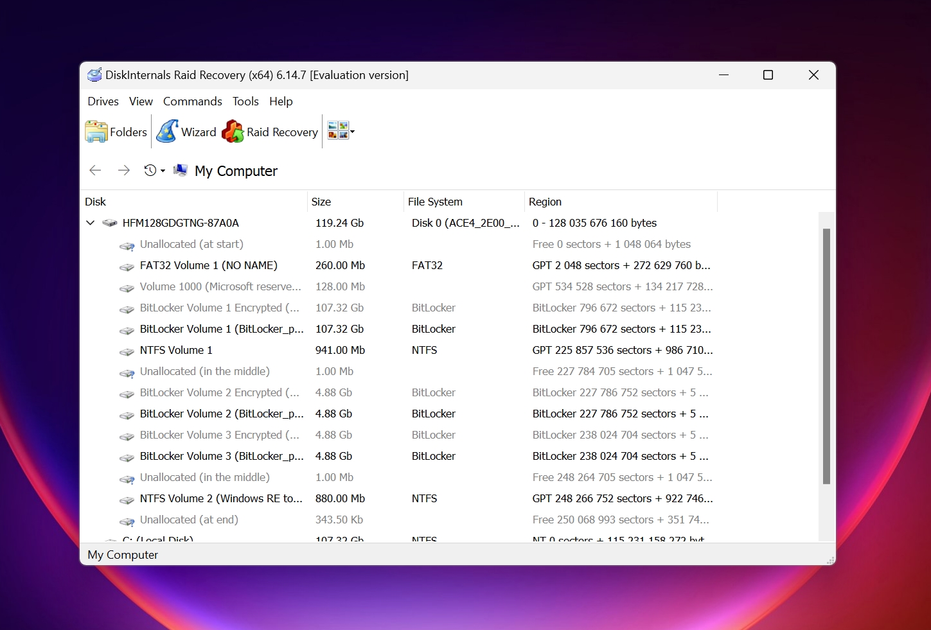Click the 343.50 Kb size cell
Viewport: 931px width, 630px height.
click(x=339, y=520)
